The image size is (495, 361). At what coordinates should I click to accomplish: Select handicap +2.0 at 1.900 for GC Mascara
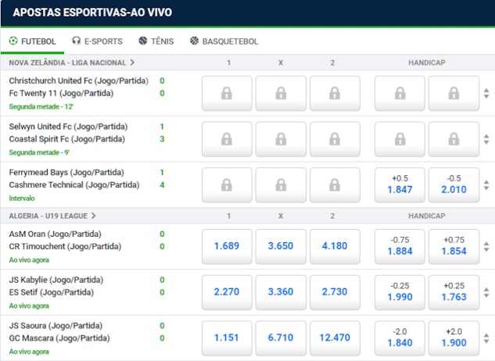(x=454, y=338)
